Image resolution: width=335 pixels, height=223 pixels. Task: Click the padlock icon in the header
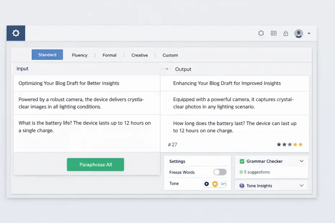[286, 33]
